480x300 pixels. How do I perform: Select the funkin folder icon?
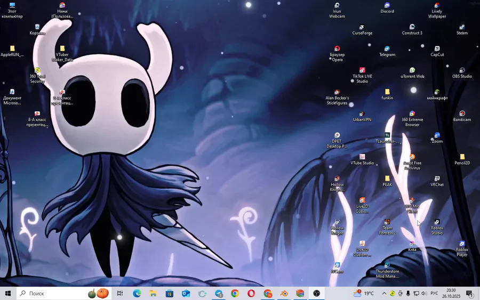387,94
